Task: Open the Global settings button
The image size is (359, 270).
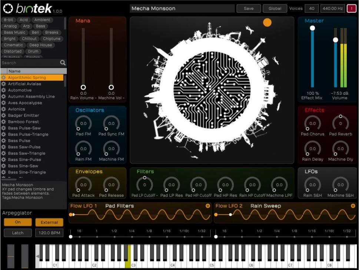Action: click(275, 9)
